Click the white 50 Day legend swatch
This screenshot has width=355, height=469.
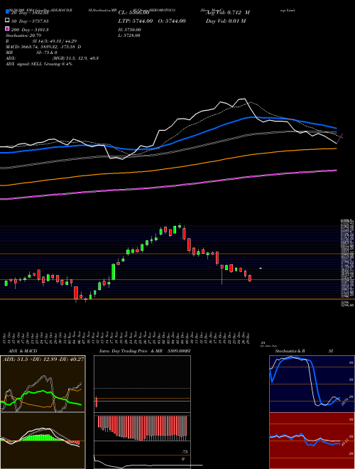tap(8, 21)
